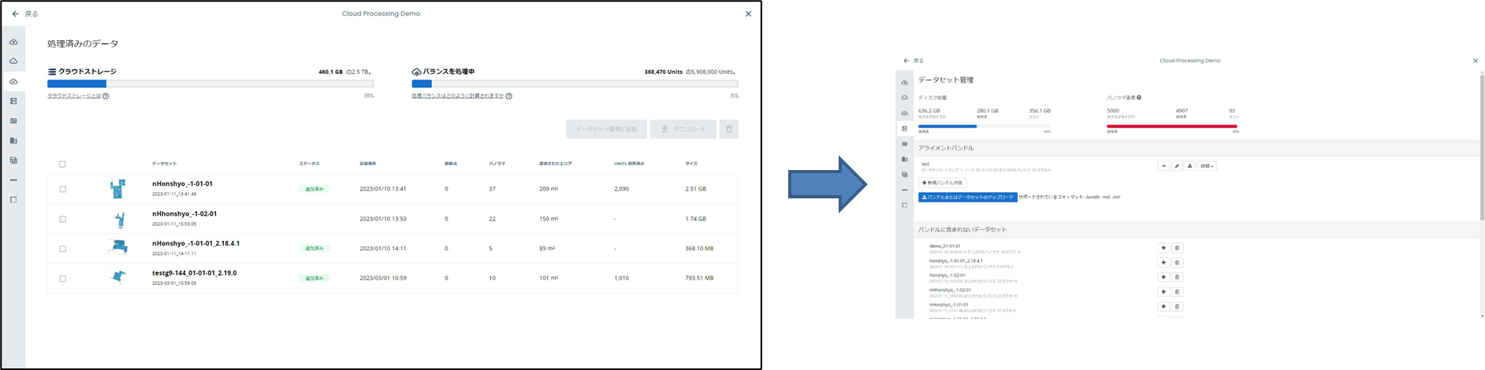Click the クラウドストレージ usage progress bar
This screenshot has height=370, width=1485.
click(x=210, y=83)
